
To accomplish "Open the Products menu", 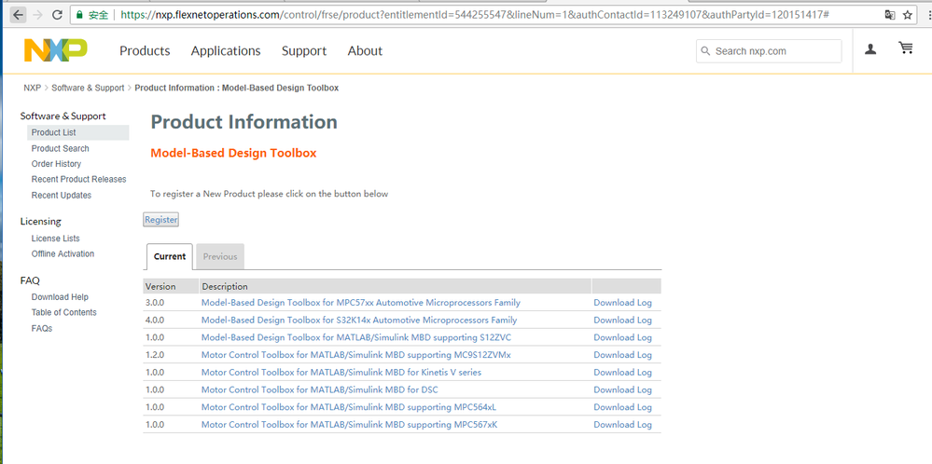I will tap(145, 51).
